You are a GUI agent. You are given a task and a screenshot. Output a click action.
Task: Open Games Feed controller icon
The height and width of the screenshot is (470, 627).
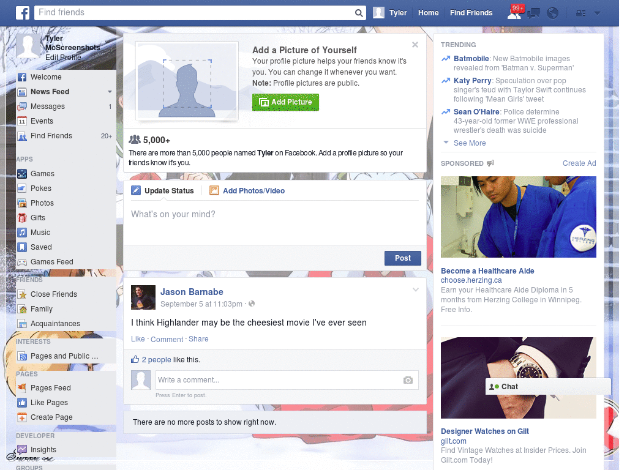point(23,262)
